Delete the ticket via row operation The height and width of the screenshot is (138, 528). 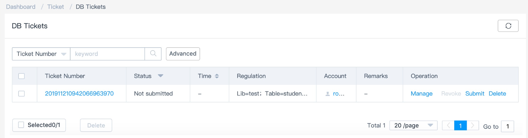[x=497, y=94]
